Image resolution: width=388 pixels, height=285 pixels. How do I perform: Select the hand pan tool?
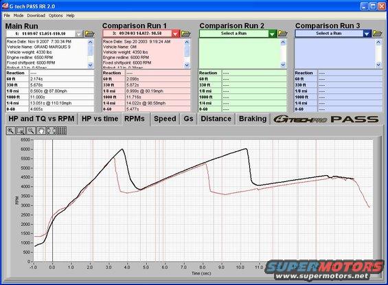pyautogui.click(x=41, y=130)
